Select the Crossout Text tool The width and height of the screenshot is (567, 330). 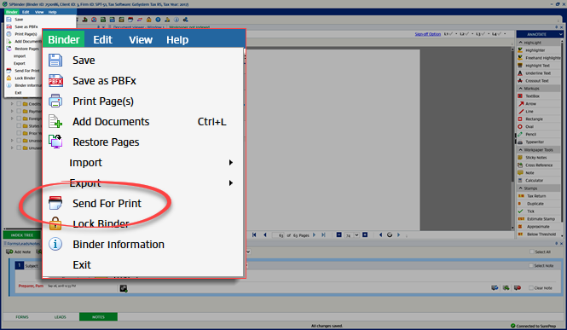pos(538,81)
